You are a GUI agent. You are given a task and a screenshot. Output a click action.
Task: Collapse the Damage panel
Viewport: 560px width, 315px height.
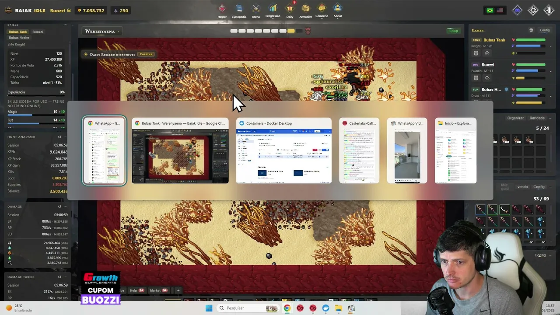[x=66, y=206]
